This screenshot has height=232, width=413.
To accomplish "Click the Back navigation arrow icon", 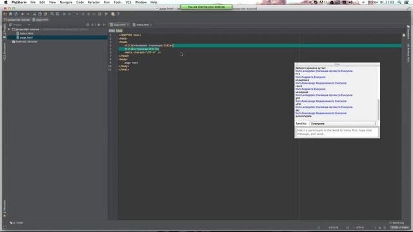I will 64,14.
